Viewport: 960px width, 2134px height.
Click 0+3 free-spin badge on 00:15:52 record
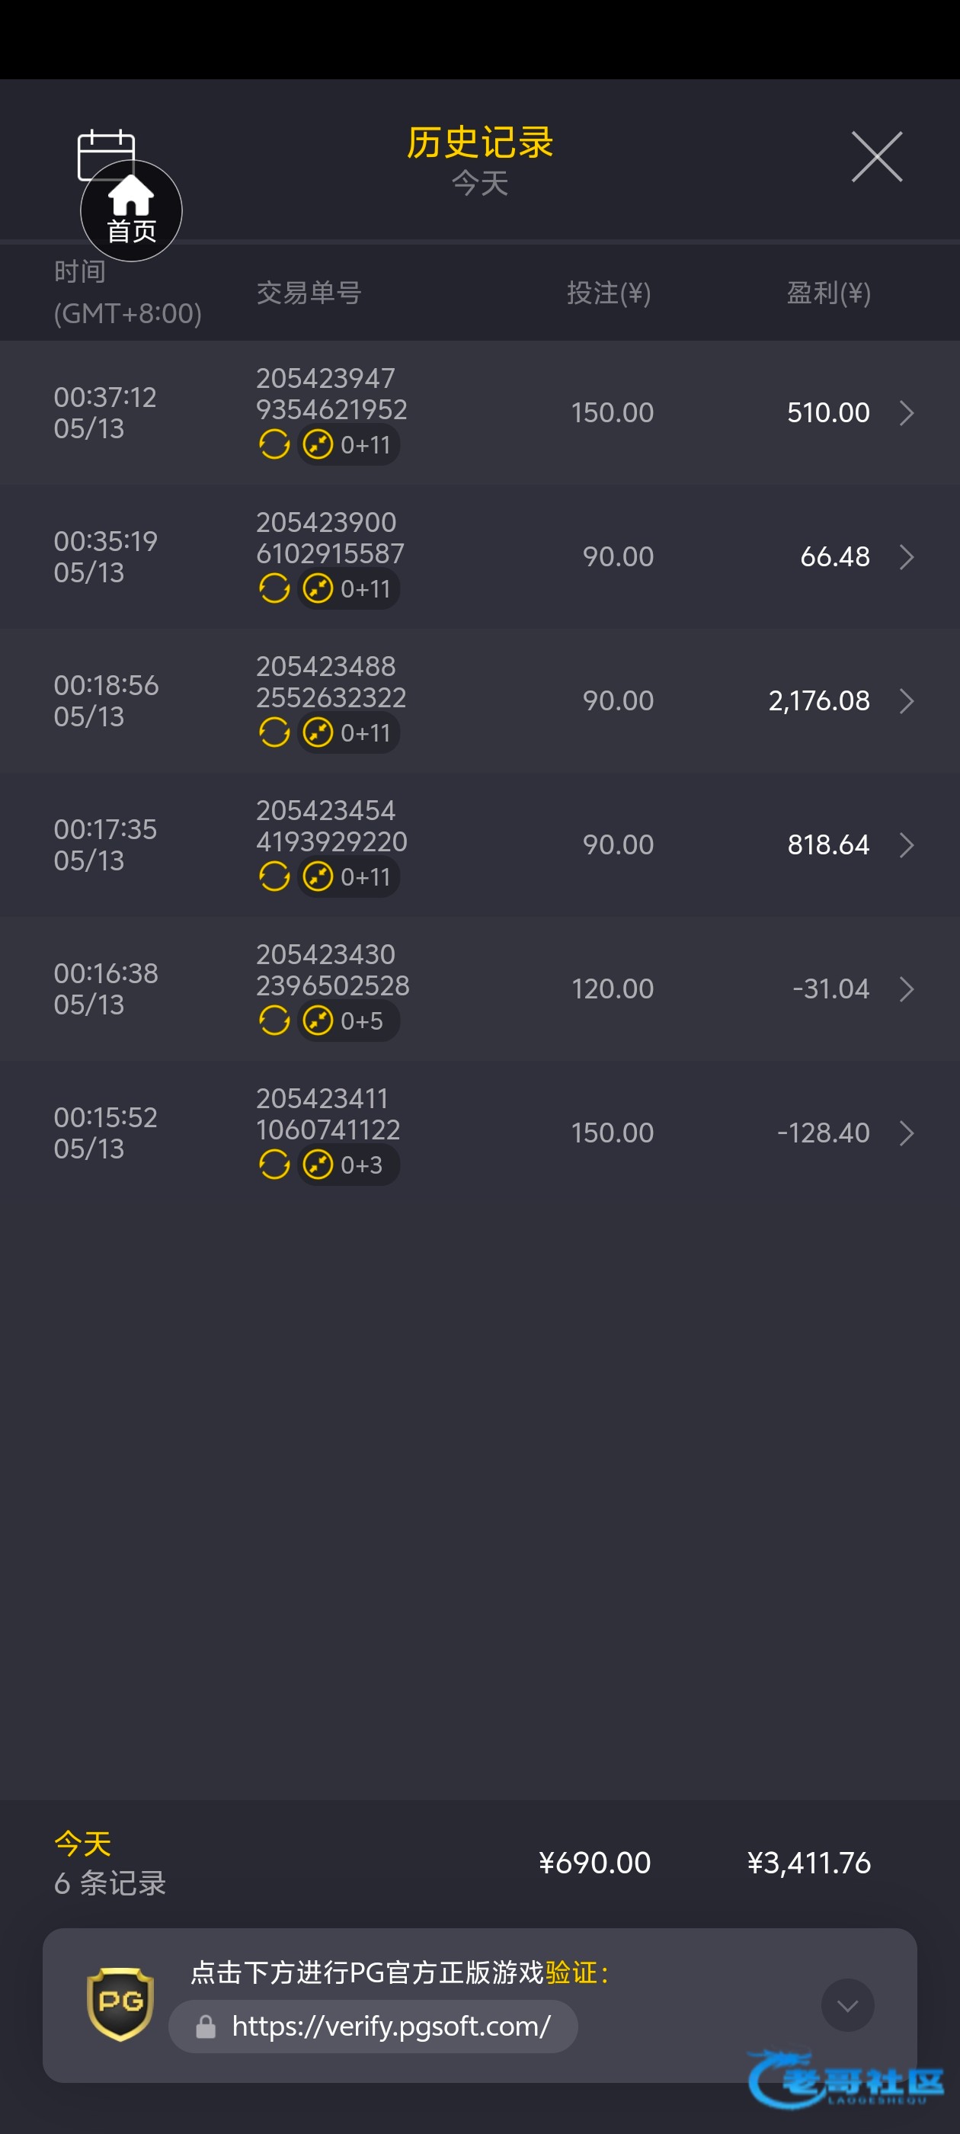[x=349, y=1165]
